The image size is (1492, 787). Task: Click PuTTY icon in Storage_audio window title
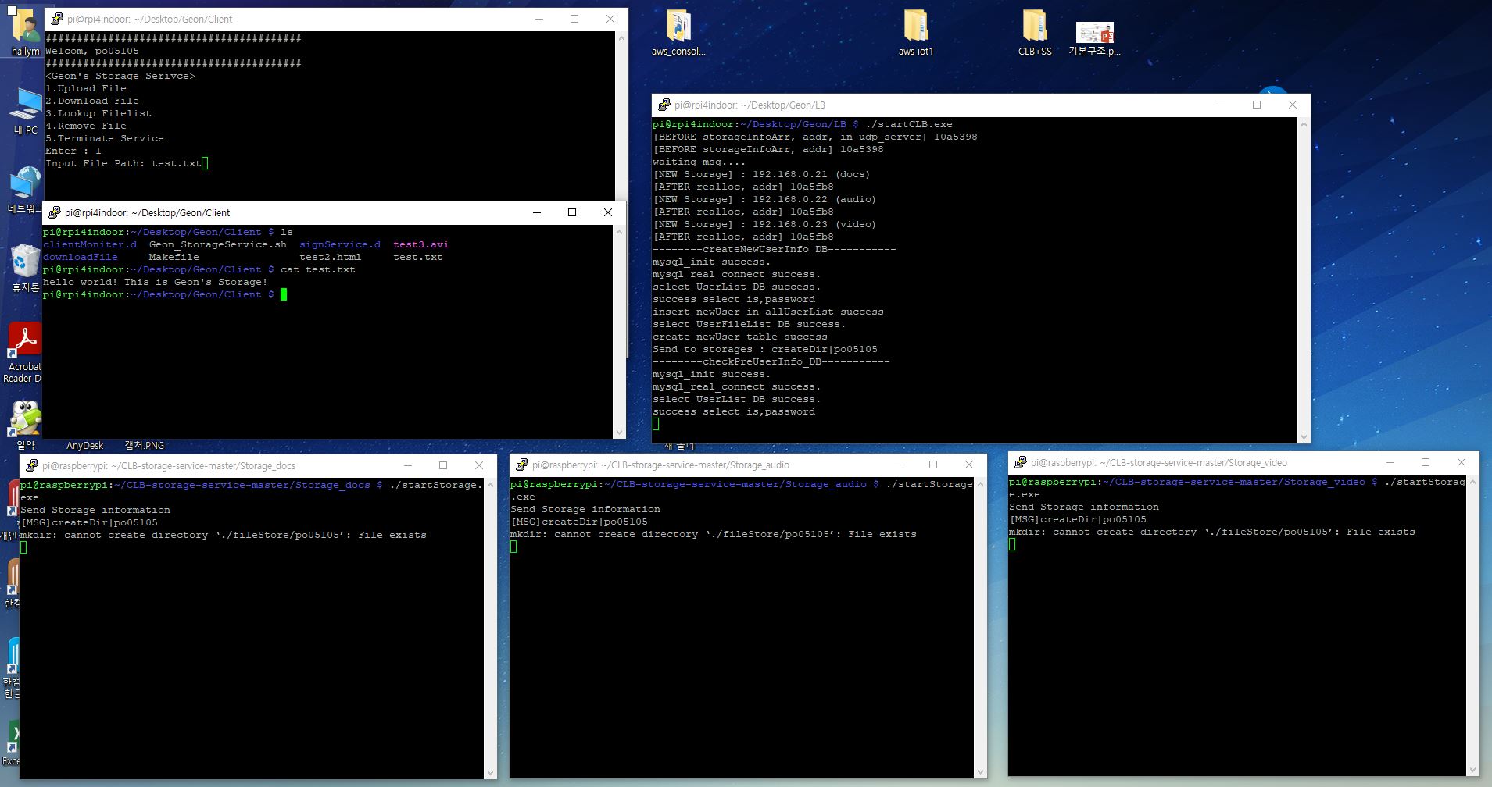tap(522, 465)
